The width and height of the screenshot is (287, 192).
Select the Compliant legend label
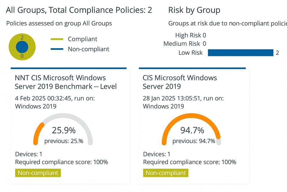pos(83,39)
